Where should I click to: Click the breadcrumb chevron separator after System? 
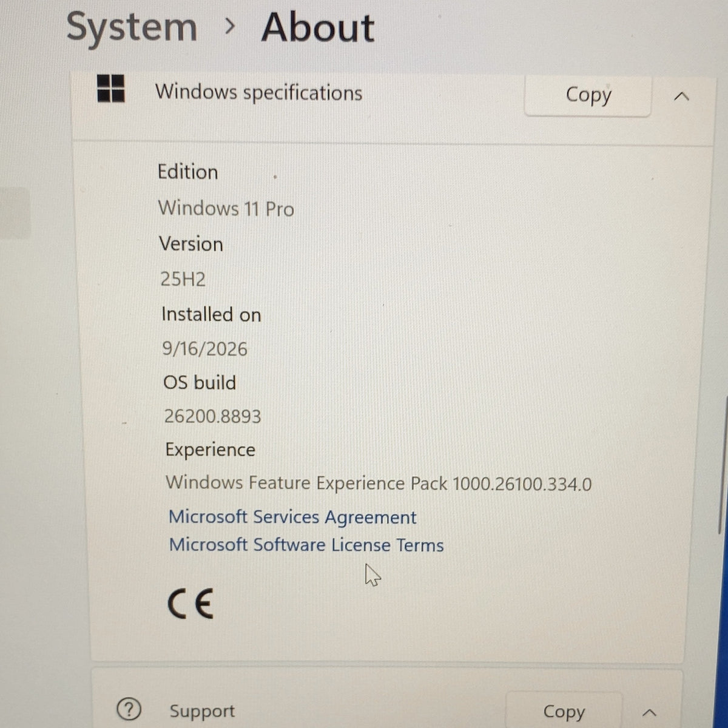(229, 26)
